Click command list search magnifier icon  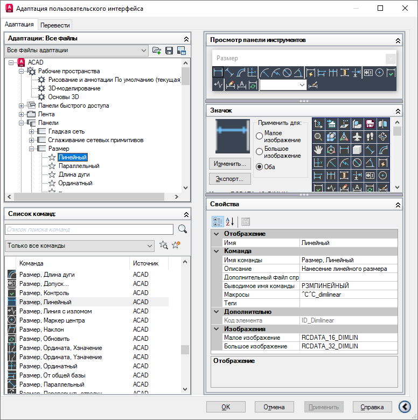coord(183,229)
